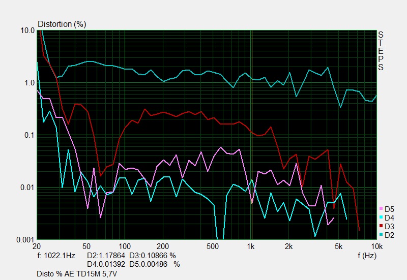Screen dimensions: 407x280
Task: Click the f (Hz) axis label
Action: (367, 256)
